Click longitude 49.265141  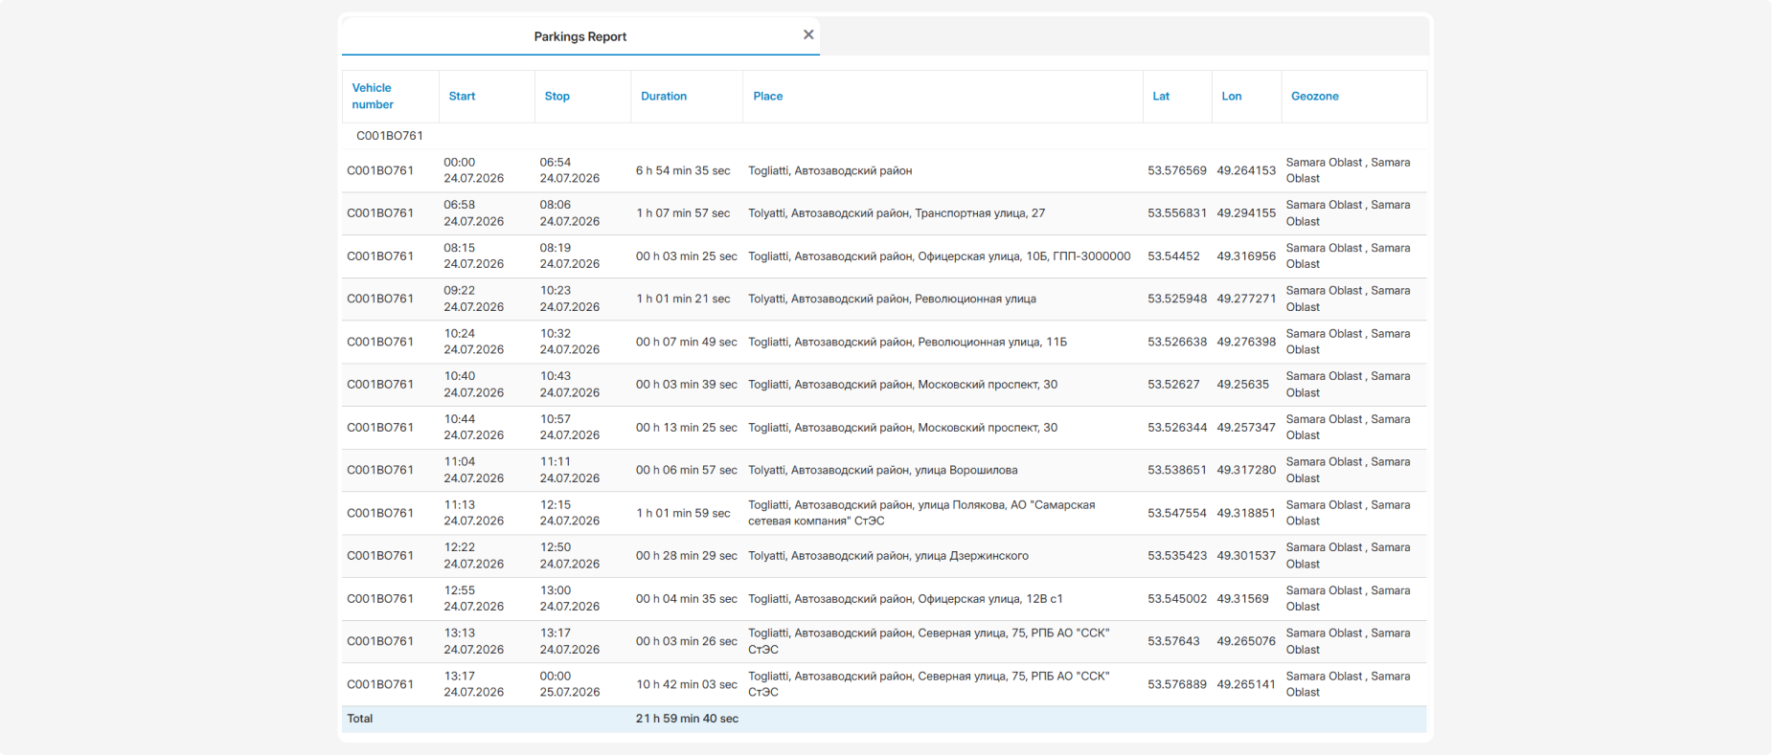coord(1246,684)
